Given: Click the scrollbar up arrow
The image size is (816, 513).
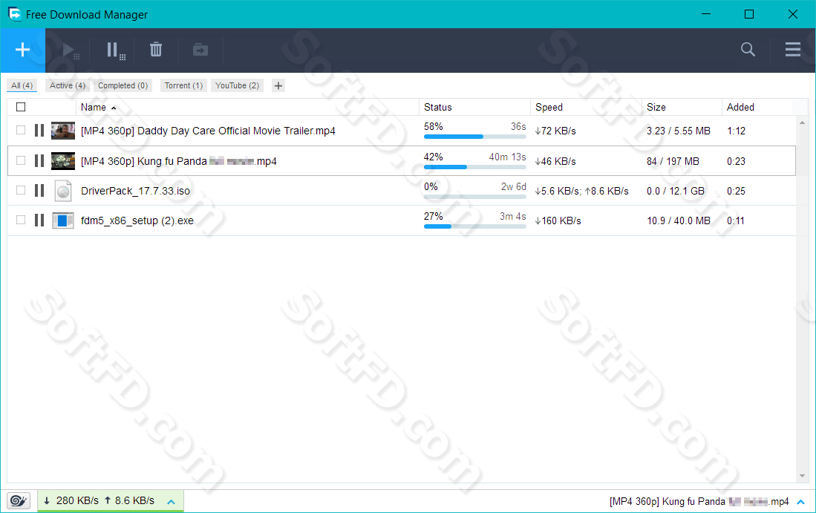Looking at the screenshot, I should [802, 122].
